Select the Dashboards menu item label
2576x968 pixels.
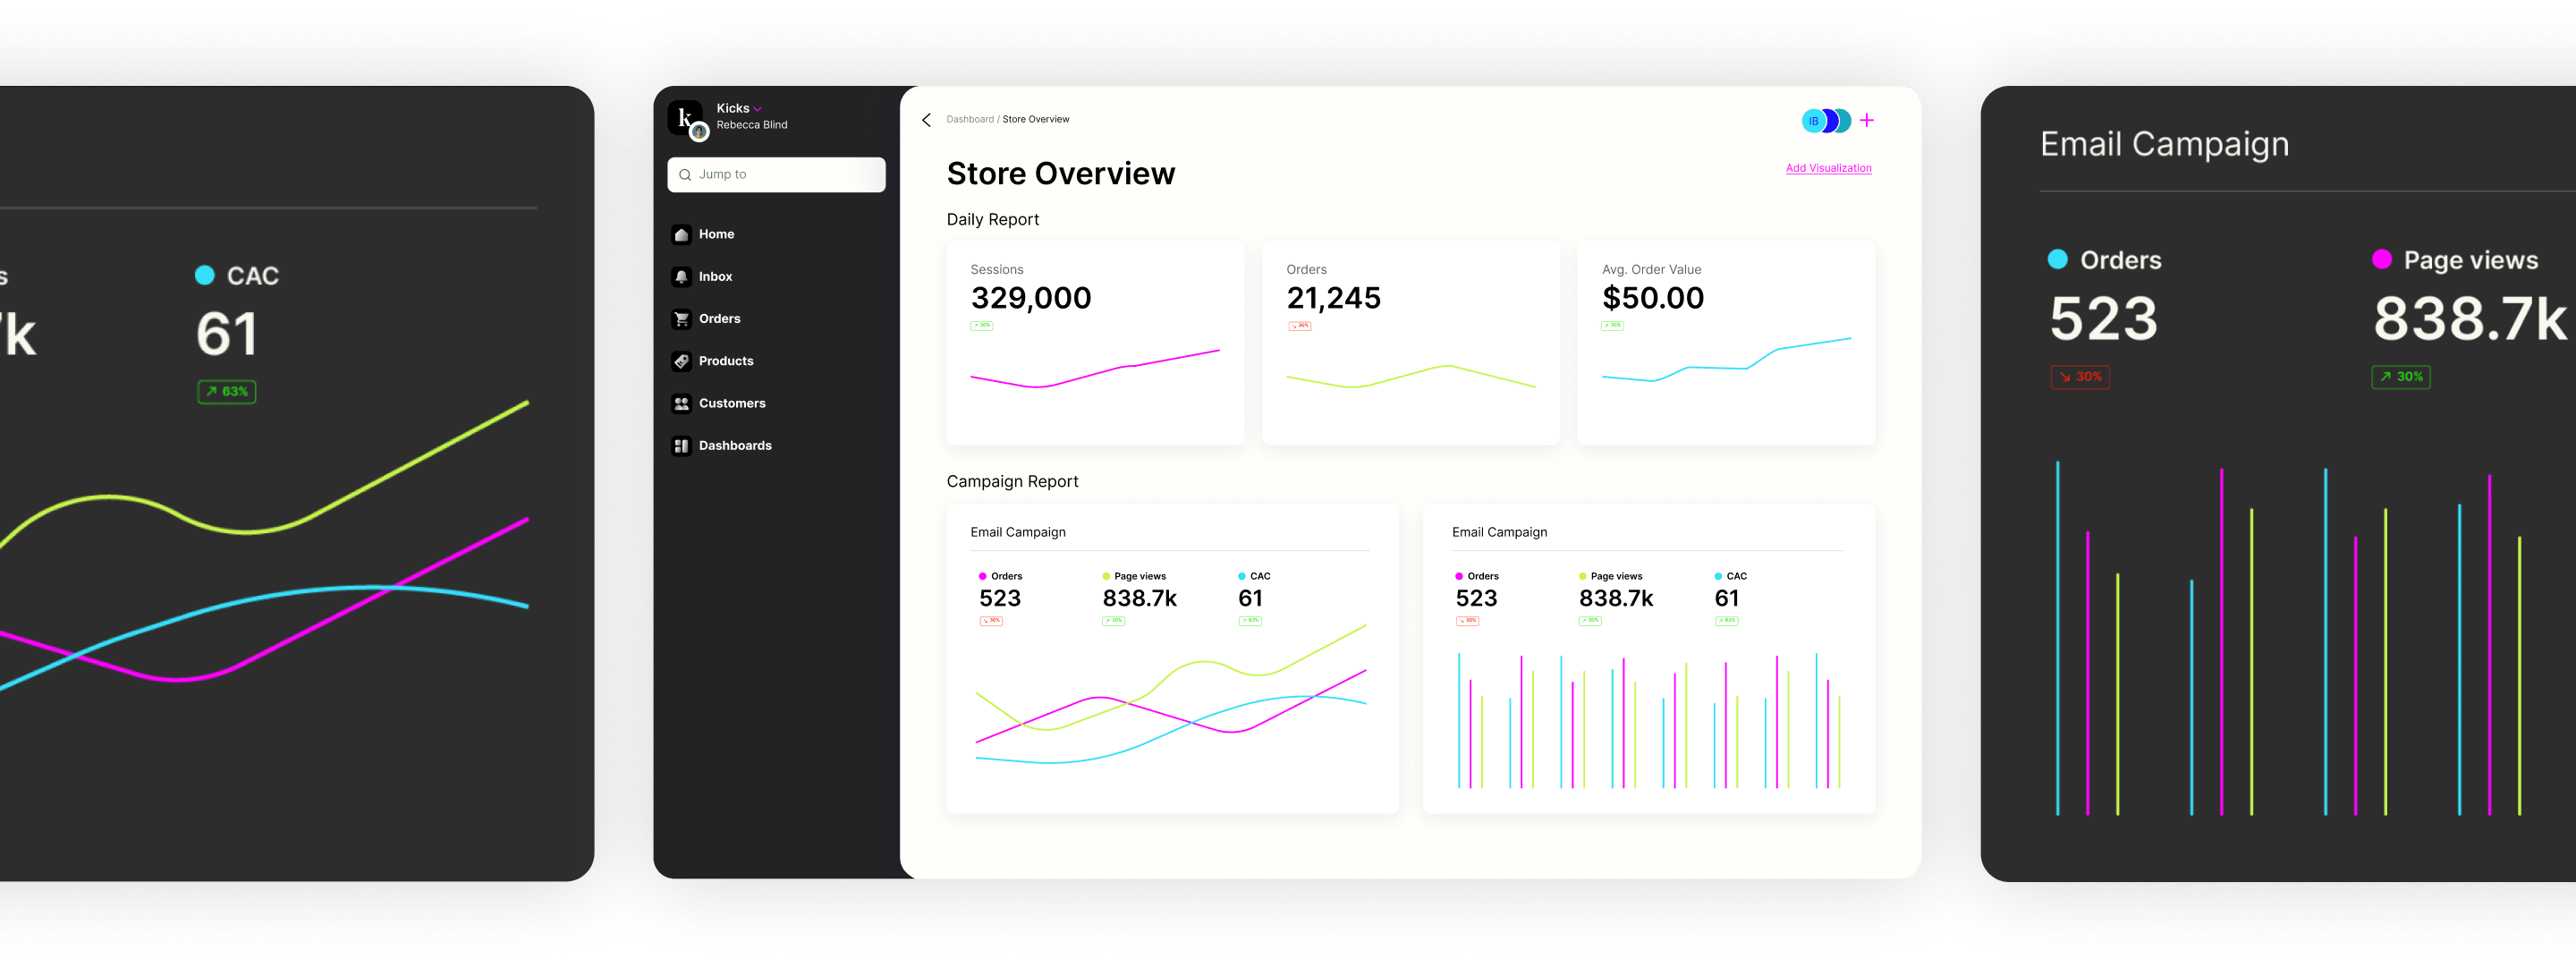[x=735, y=446]
